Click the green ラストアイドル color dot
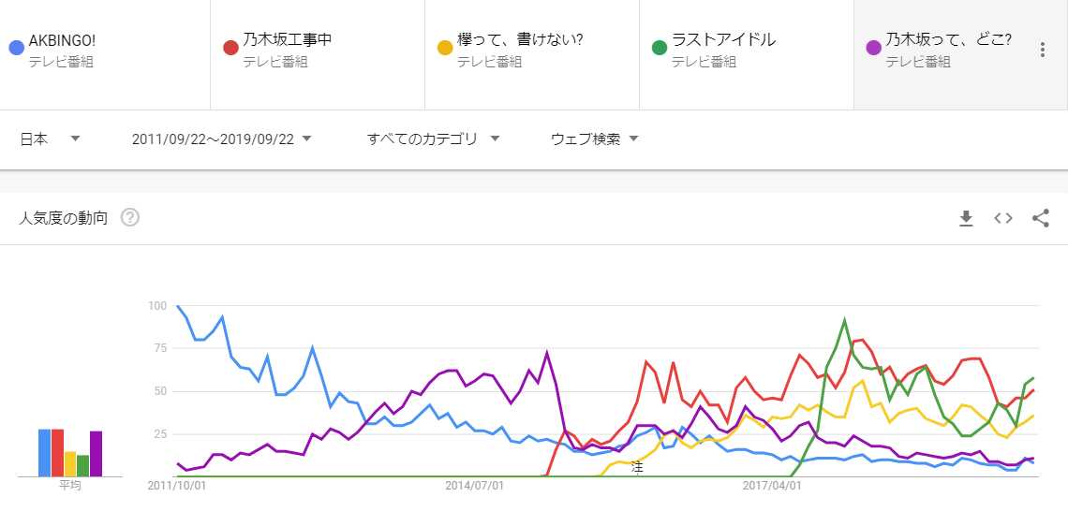The width and height of the screenshot is (1068, 526). (660, 47)
